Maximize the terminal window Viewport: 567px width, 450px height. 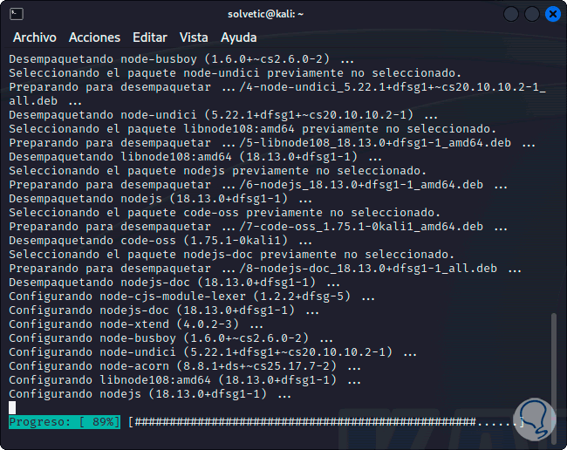(531, 14)
